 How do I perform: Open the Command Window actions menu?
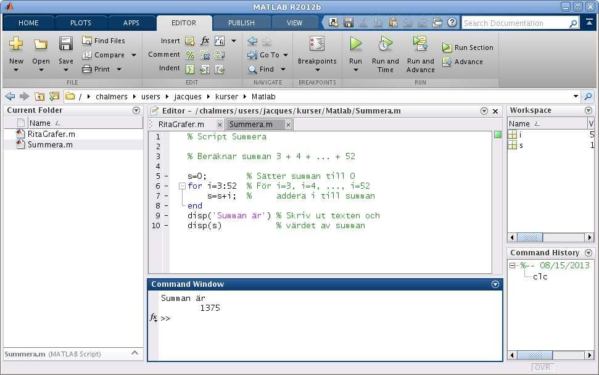495,284
